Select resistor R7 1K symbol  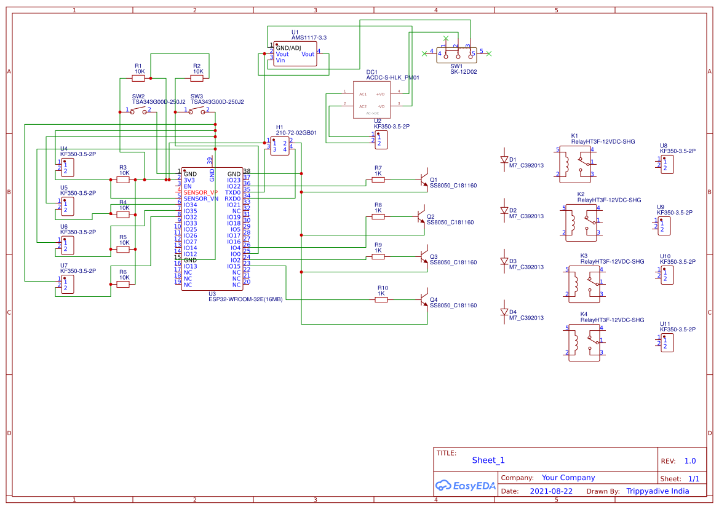point(378,180)
